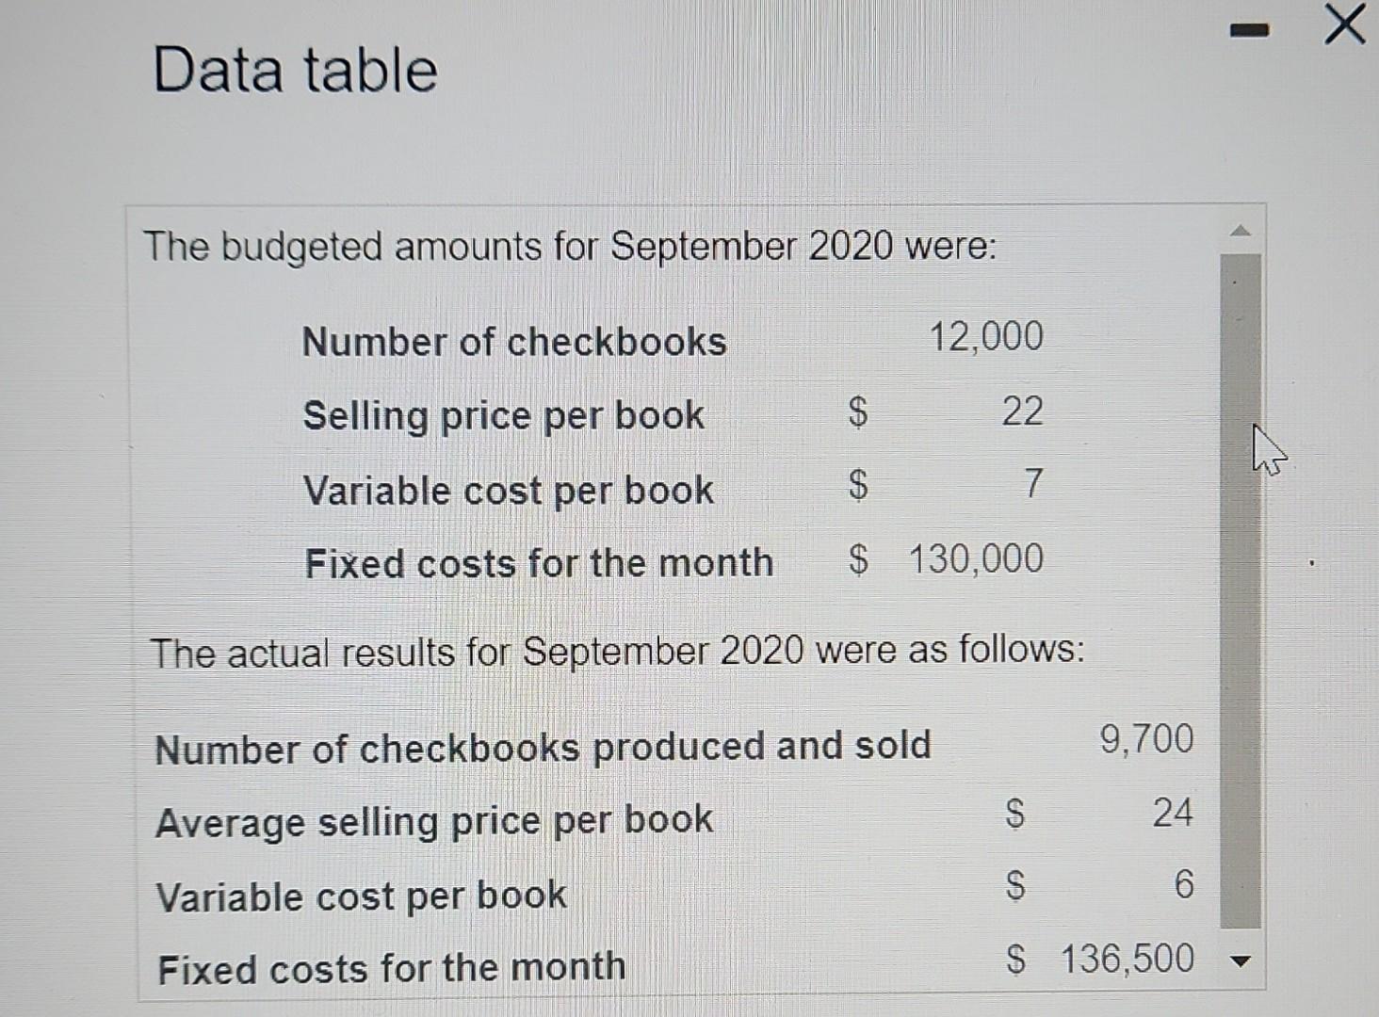
Task: Click the dollar sign beside 136,500
Action: click(x=1016, y=959)
